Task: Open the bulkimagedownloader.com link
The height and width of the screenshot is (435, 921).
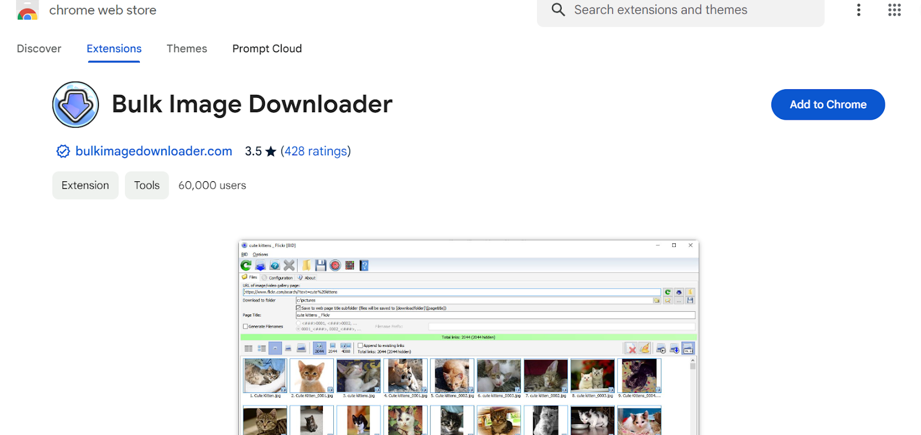Action: pos(154,151)
